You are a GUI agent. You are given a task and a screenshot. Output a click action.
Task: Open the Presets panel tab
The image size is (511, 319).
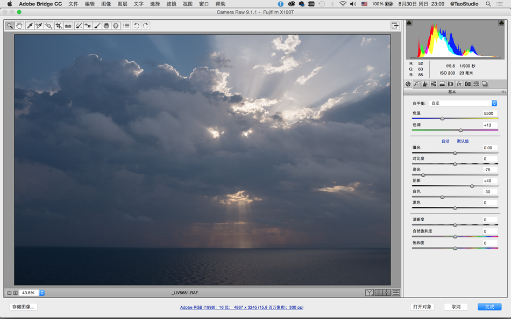pyautogui.click(x=476, y=84)
